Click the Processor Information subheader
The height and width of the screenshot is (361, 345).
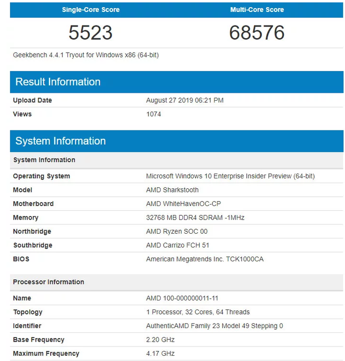point(177,282)
